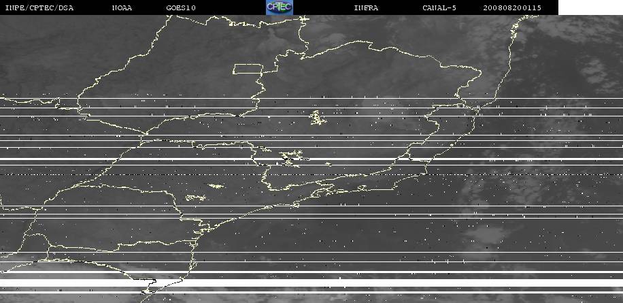This screenshot has height=303, width=623.
Task: Click the INPE/CPTEC/DSA header text
Action: [x=39, y=7]
